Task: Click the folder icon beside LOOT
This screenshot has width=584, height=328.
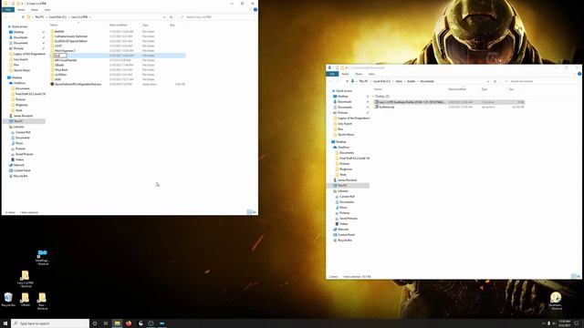Action: tap(52, 46)
